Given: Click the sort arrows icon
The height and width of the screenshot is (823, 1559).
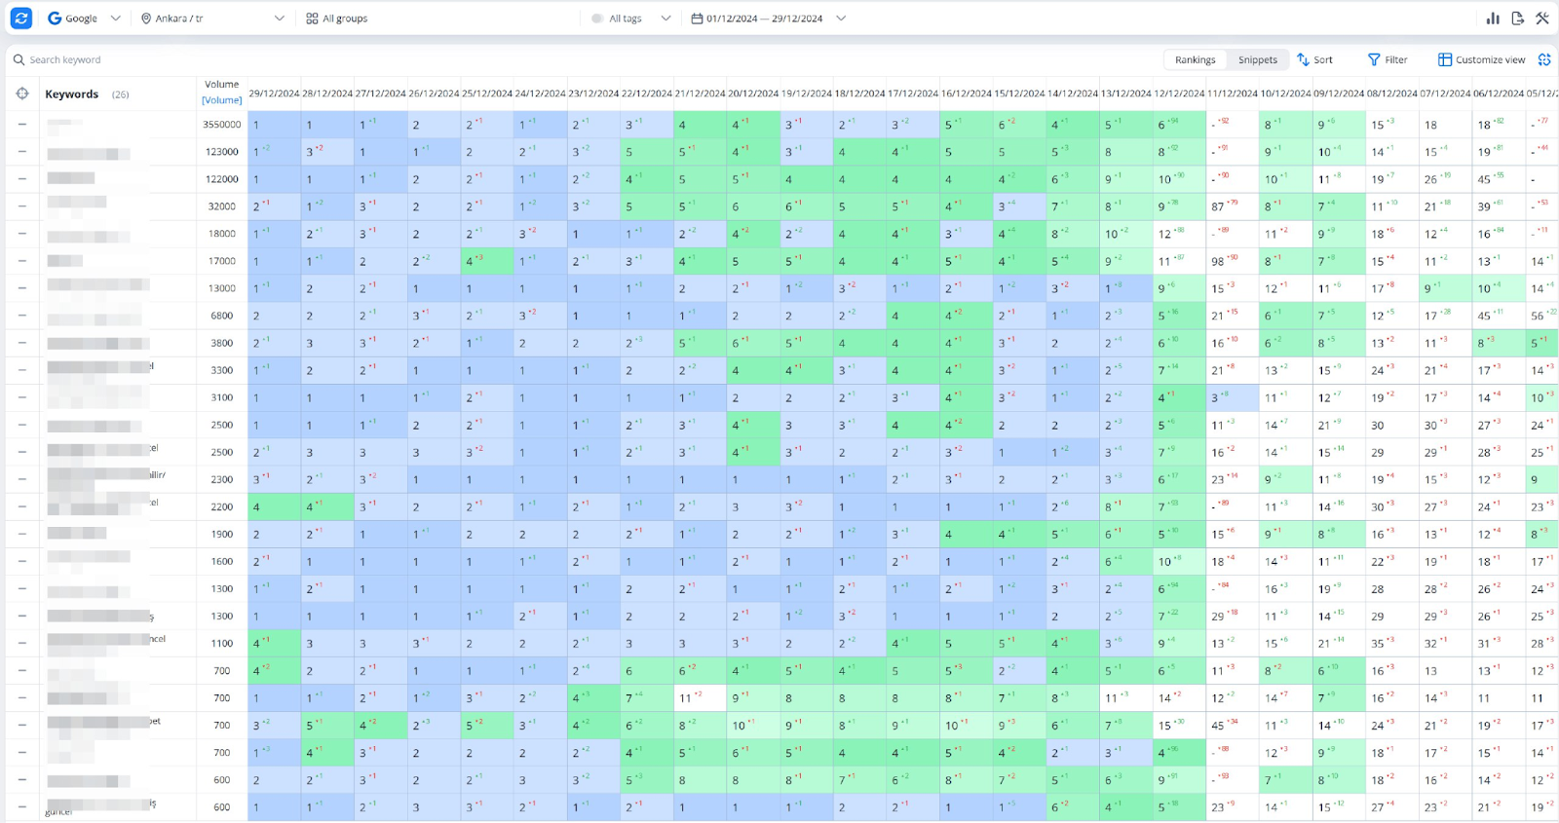Looking at the screenshot, I should tap(1303, 59).
